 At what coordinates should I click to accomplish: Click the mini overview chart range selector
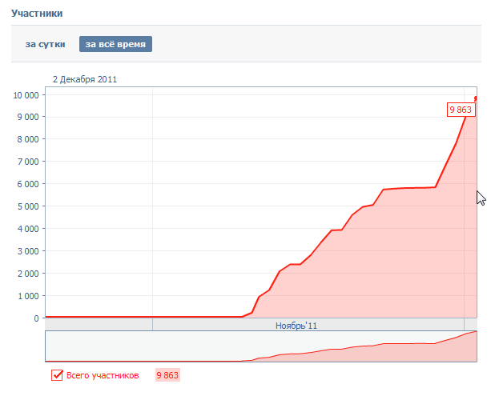click(261, 346)
